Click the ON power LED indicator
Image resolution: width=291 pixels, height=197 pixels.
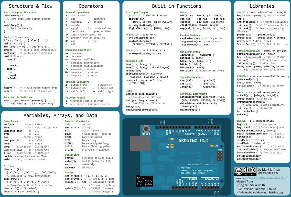(212, 145)
